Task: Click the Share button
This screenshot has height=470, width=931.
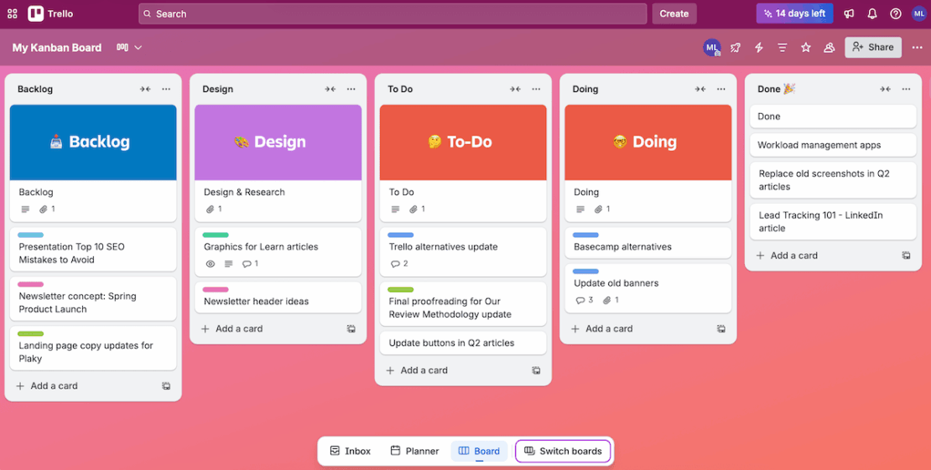Action: pyautogui.click(x=873, y=48)
